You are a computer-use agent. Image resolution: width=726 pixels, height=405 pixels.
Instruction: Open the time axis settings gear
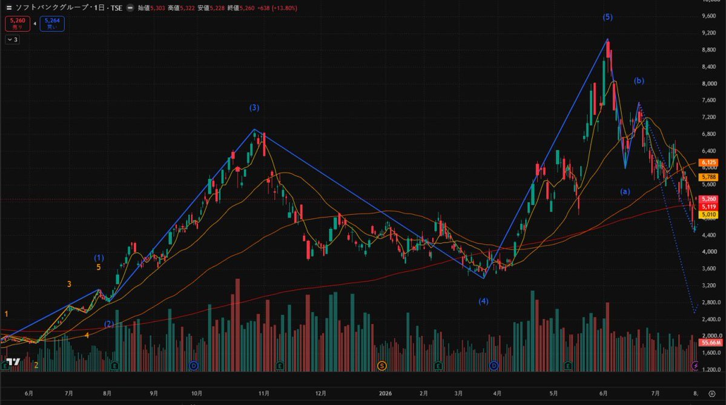click(x=712, y=394)
